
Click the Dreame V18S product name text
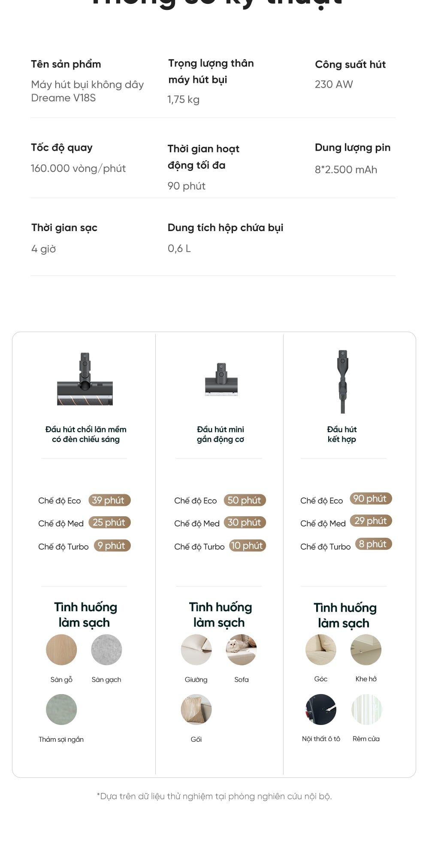click(x=63, y=98)
